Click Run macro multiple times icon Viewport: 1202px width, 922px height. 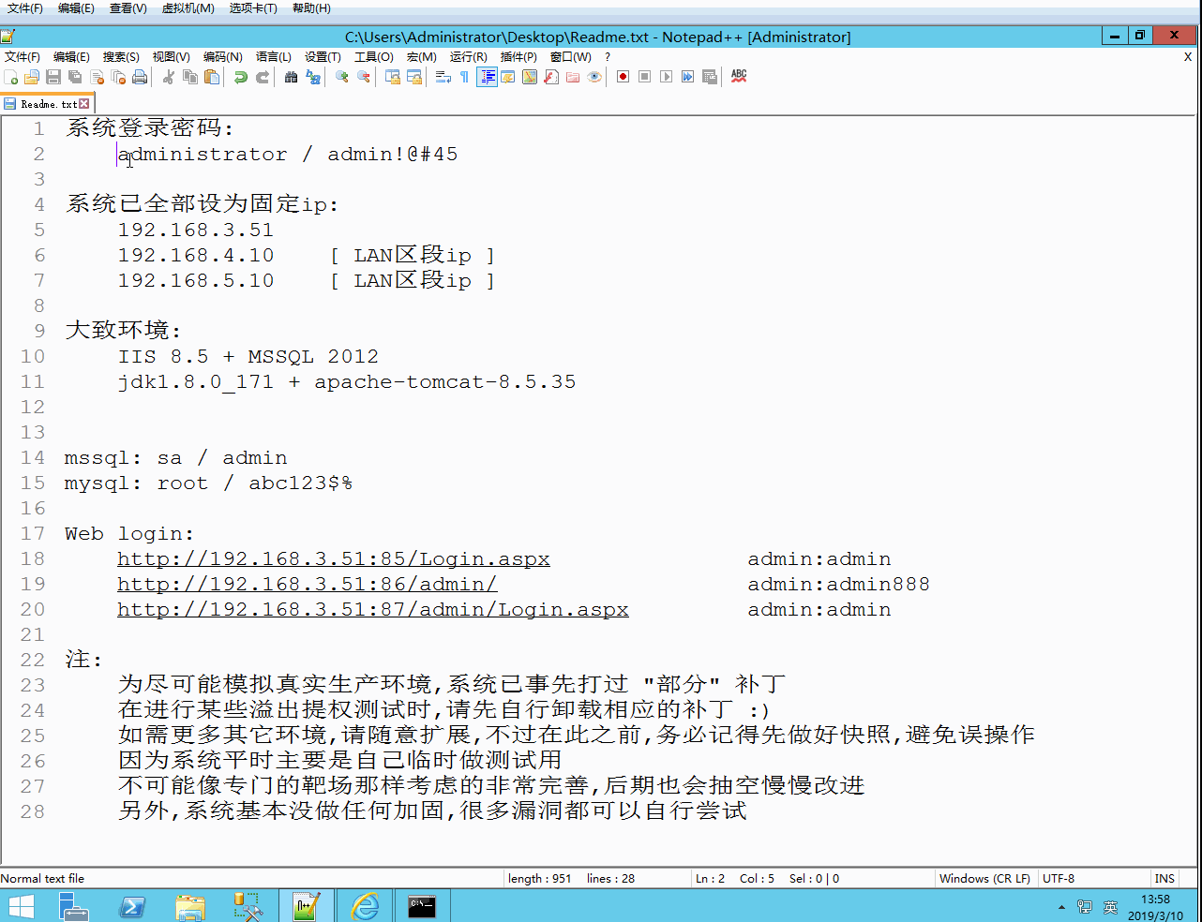(688, 77)
